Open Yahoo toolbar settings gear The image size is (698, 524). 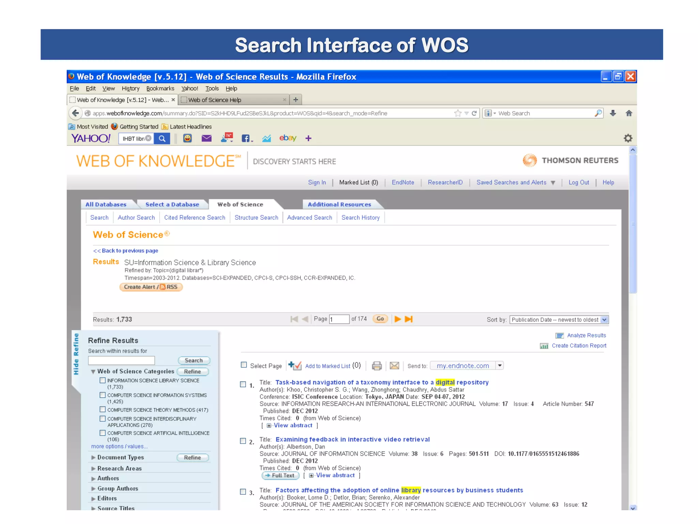coord(628,138)
